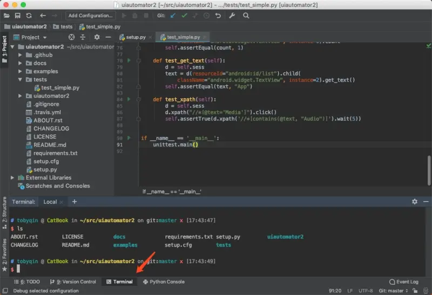Click Add Configuration button
The image size is (432, 295).
(x=90, y=16)
